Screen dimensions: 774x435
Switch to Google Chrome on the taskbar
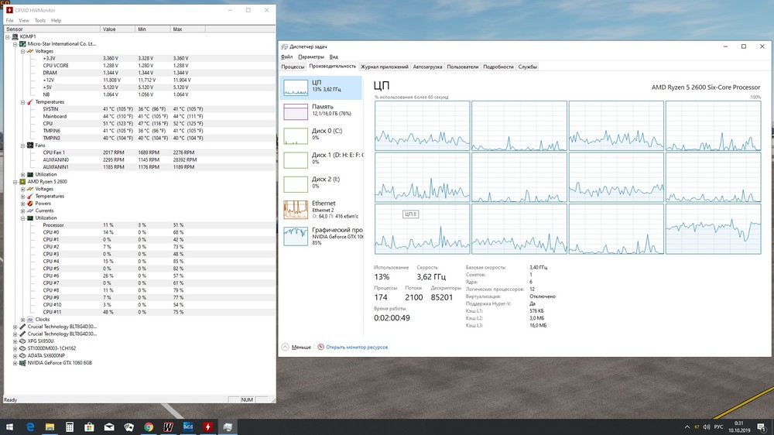pyautogui.click(x=149, y=427)
